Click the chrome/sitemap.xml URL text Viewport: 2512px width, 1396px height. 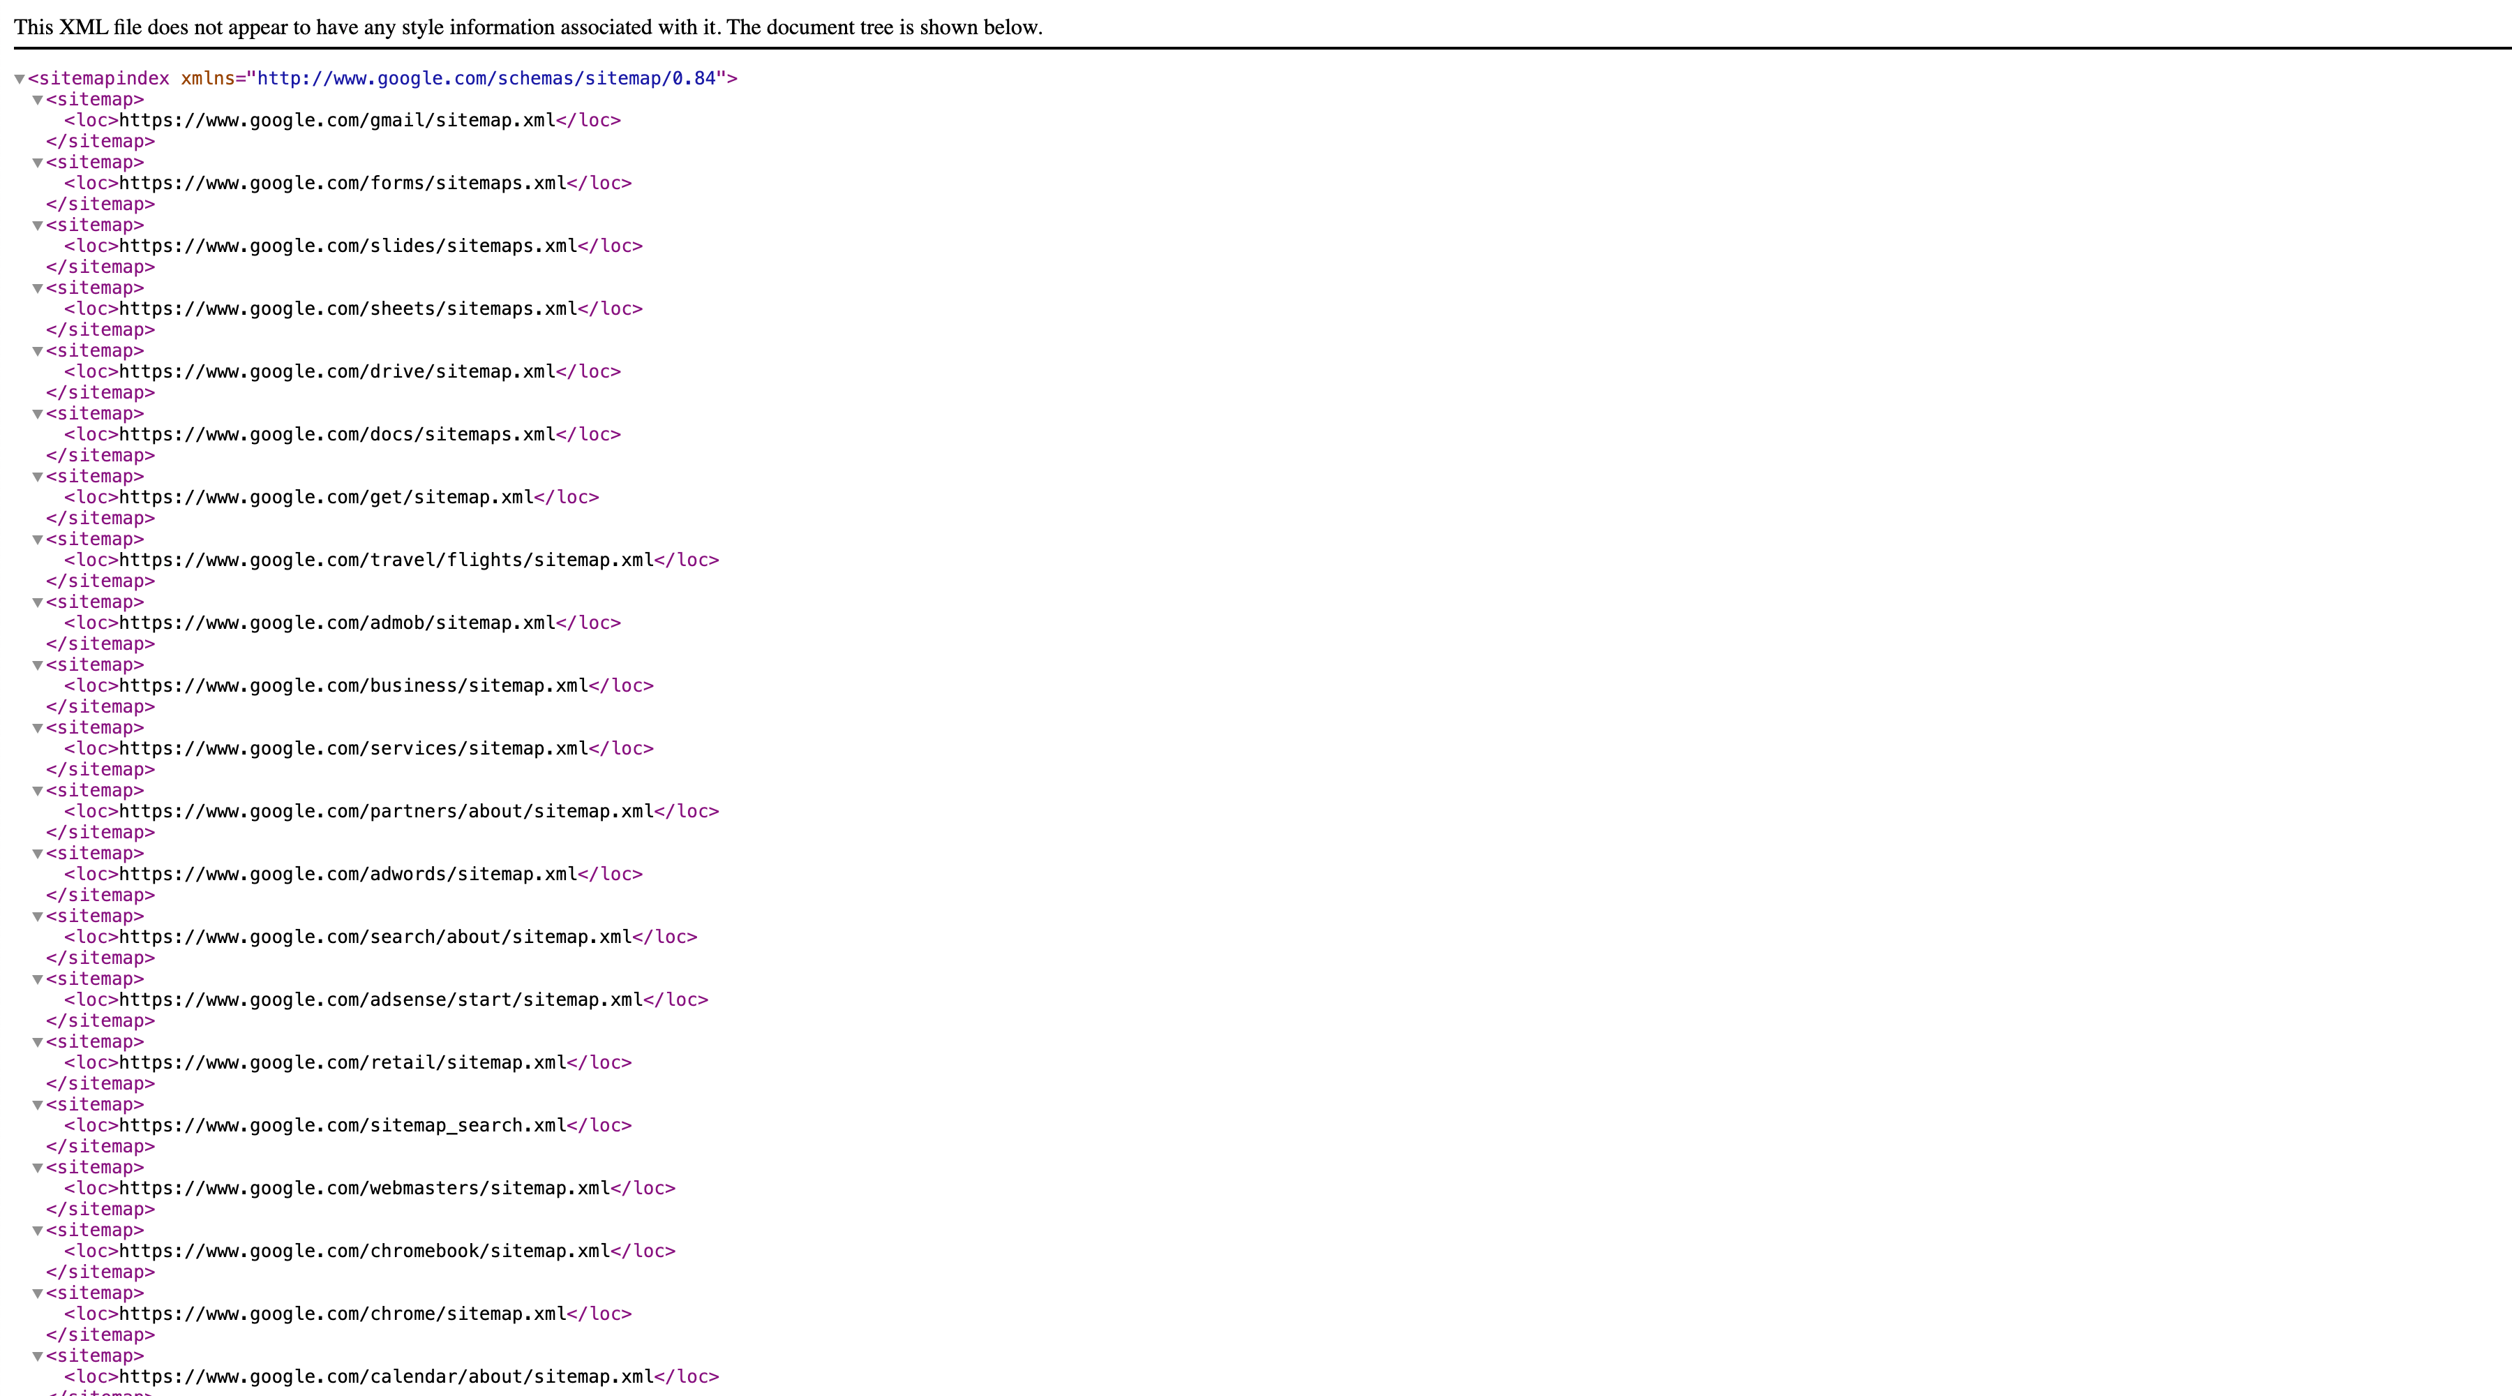[343, 1314]
